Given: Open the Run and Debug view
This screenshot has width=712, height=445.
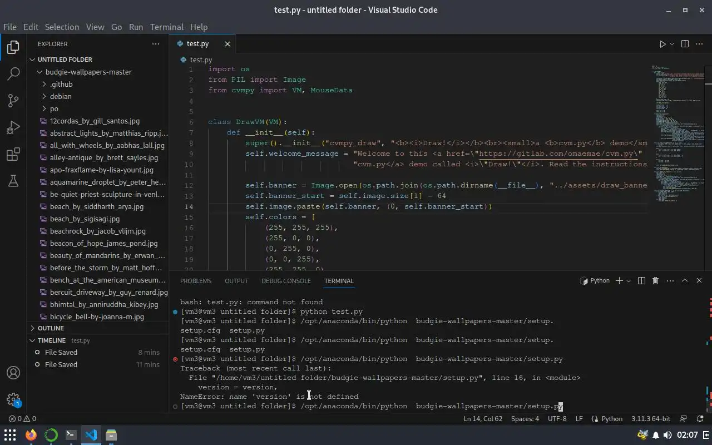Looking at the screenshot, I should pos(13,127).
